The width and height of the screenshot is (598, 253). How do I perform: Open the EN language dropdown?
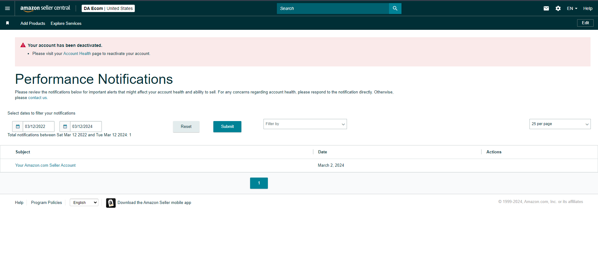(572, 8)
